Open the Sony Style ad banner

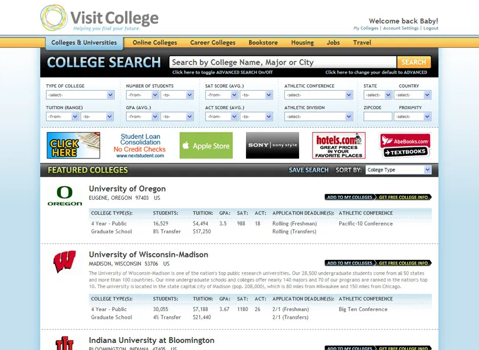click(273, 146)
